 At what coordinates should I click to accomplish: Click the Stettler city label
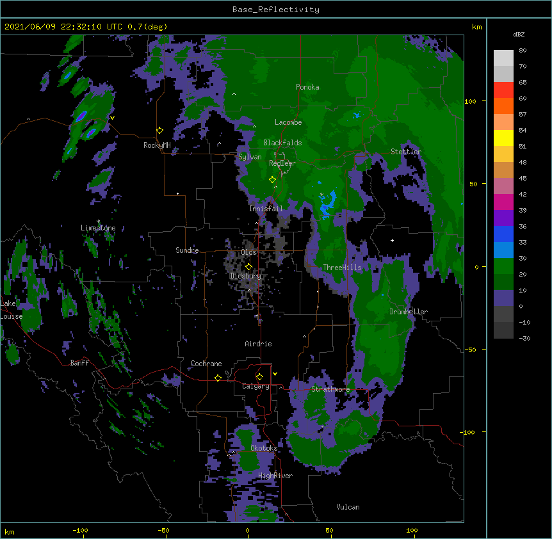pos(406,152)
